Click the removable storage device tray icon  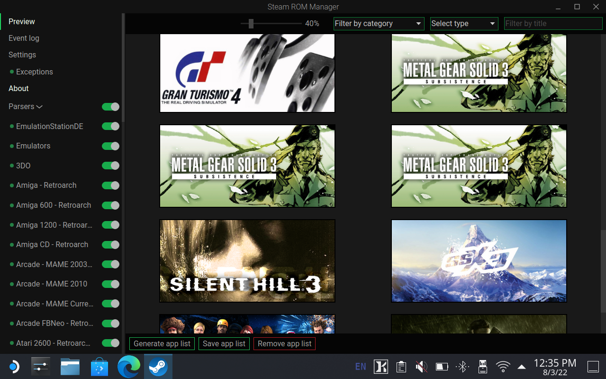(482, 366)
